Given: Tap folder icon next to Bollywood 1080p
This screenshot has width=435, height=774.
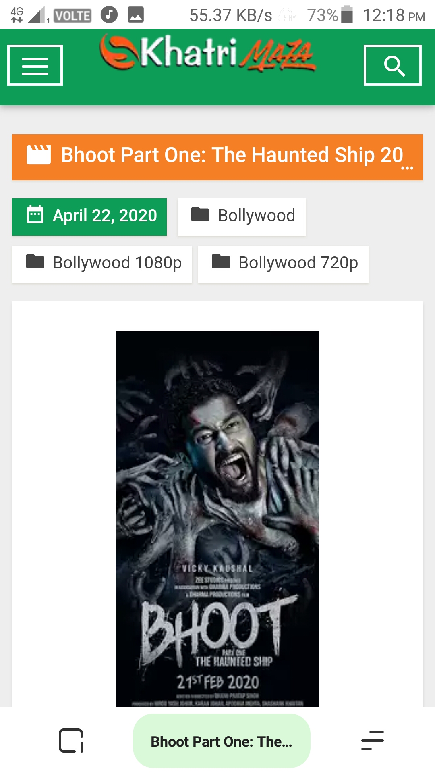Looking at the screenshot, I should click(x=35, y=261).
